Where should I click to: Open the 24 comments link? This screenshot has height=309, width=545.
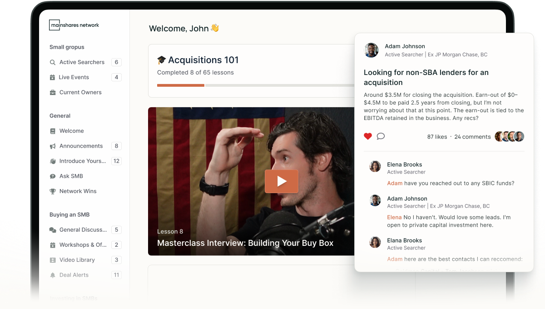click(472, 137)
